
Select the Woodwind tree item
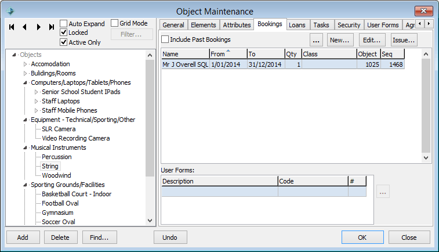(56, 175)
